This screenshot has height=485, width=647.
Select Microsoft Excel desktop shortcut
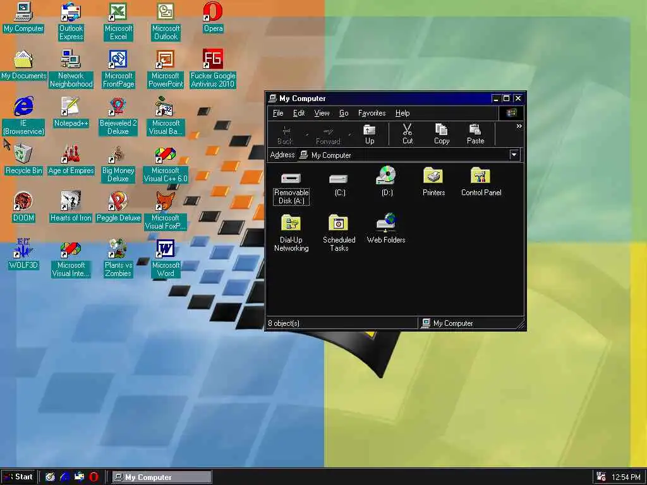pos(118,22)
